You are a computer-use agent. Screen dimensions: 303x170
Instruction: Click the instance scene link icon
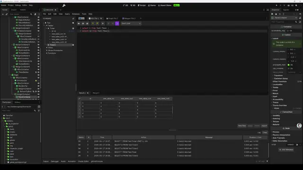pyautogui.click(x=7, y=14)
